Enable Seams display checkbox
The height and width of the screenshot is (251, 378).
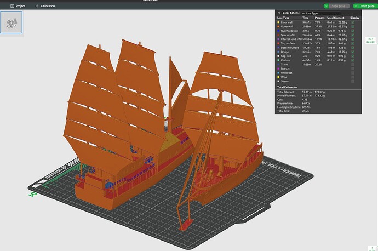tap(353, 81)
